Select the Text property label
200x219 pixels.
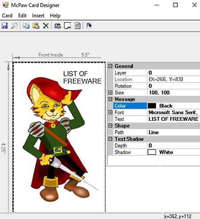[x=119, y=119]
